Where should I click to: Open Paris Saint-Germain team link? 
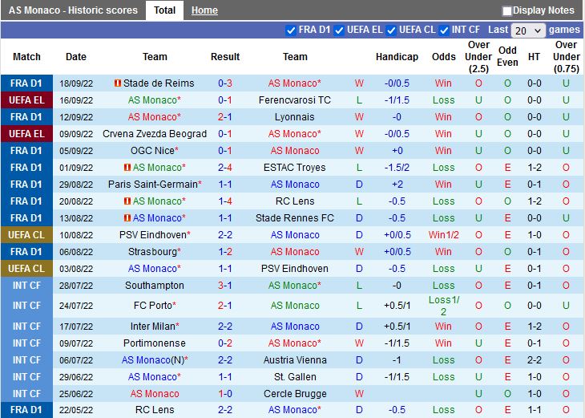pos(155,185)
